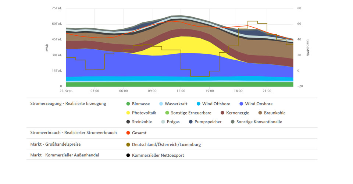Toggle the Kernenergie legend entry
353x184 pixels.
tap(235, 113)
